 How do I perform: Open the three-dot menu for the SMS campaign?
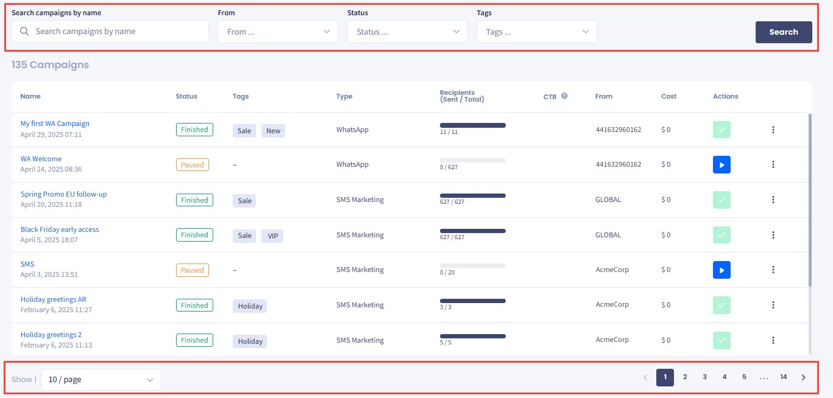[773, 270]
